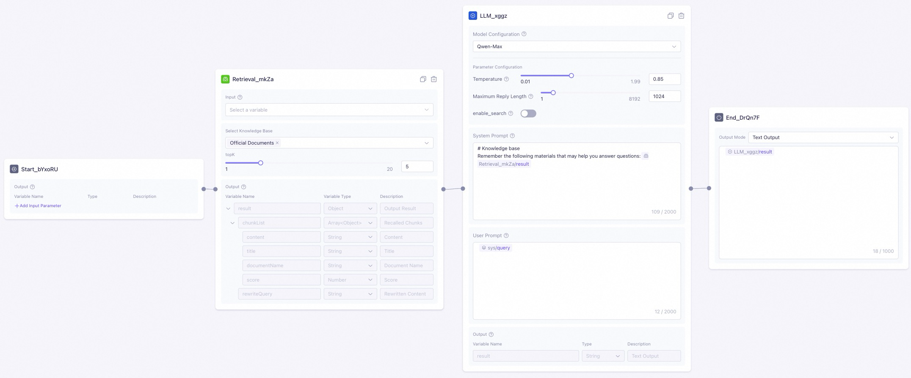Image resolution: width=911 pixels, height=378 pixels.
Task: Click the Output Result description field
Action: [406, 208]
